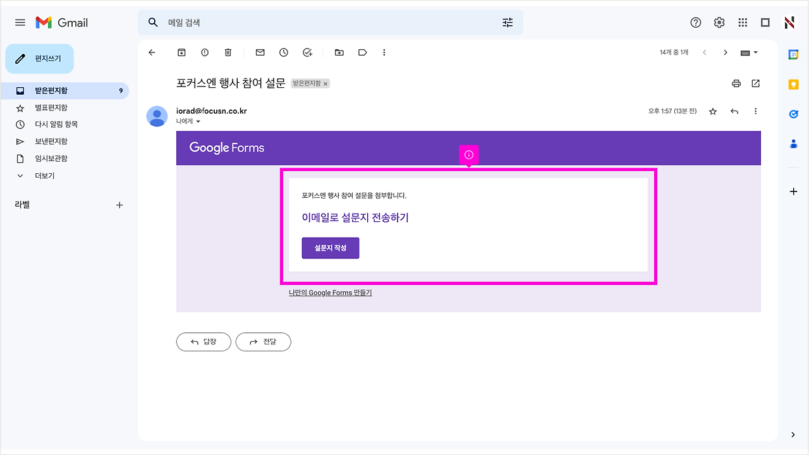Apply a label to the email
Image resolution: width=809 pixels, height=455 pixels.
pos(362,52)
